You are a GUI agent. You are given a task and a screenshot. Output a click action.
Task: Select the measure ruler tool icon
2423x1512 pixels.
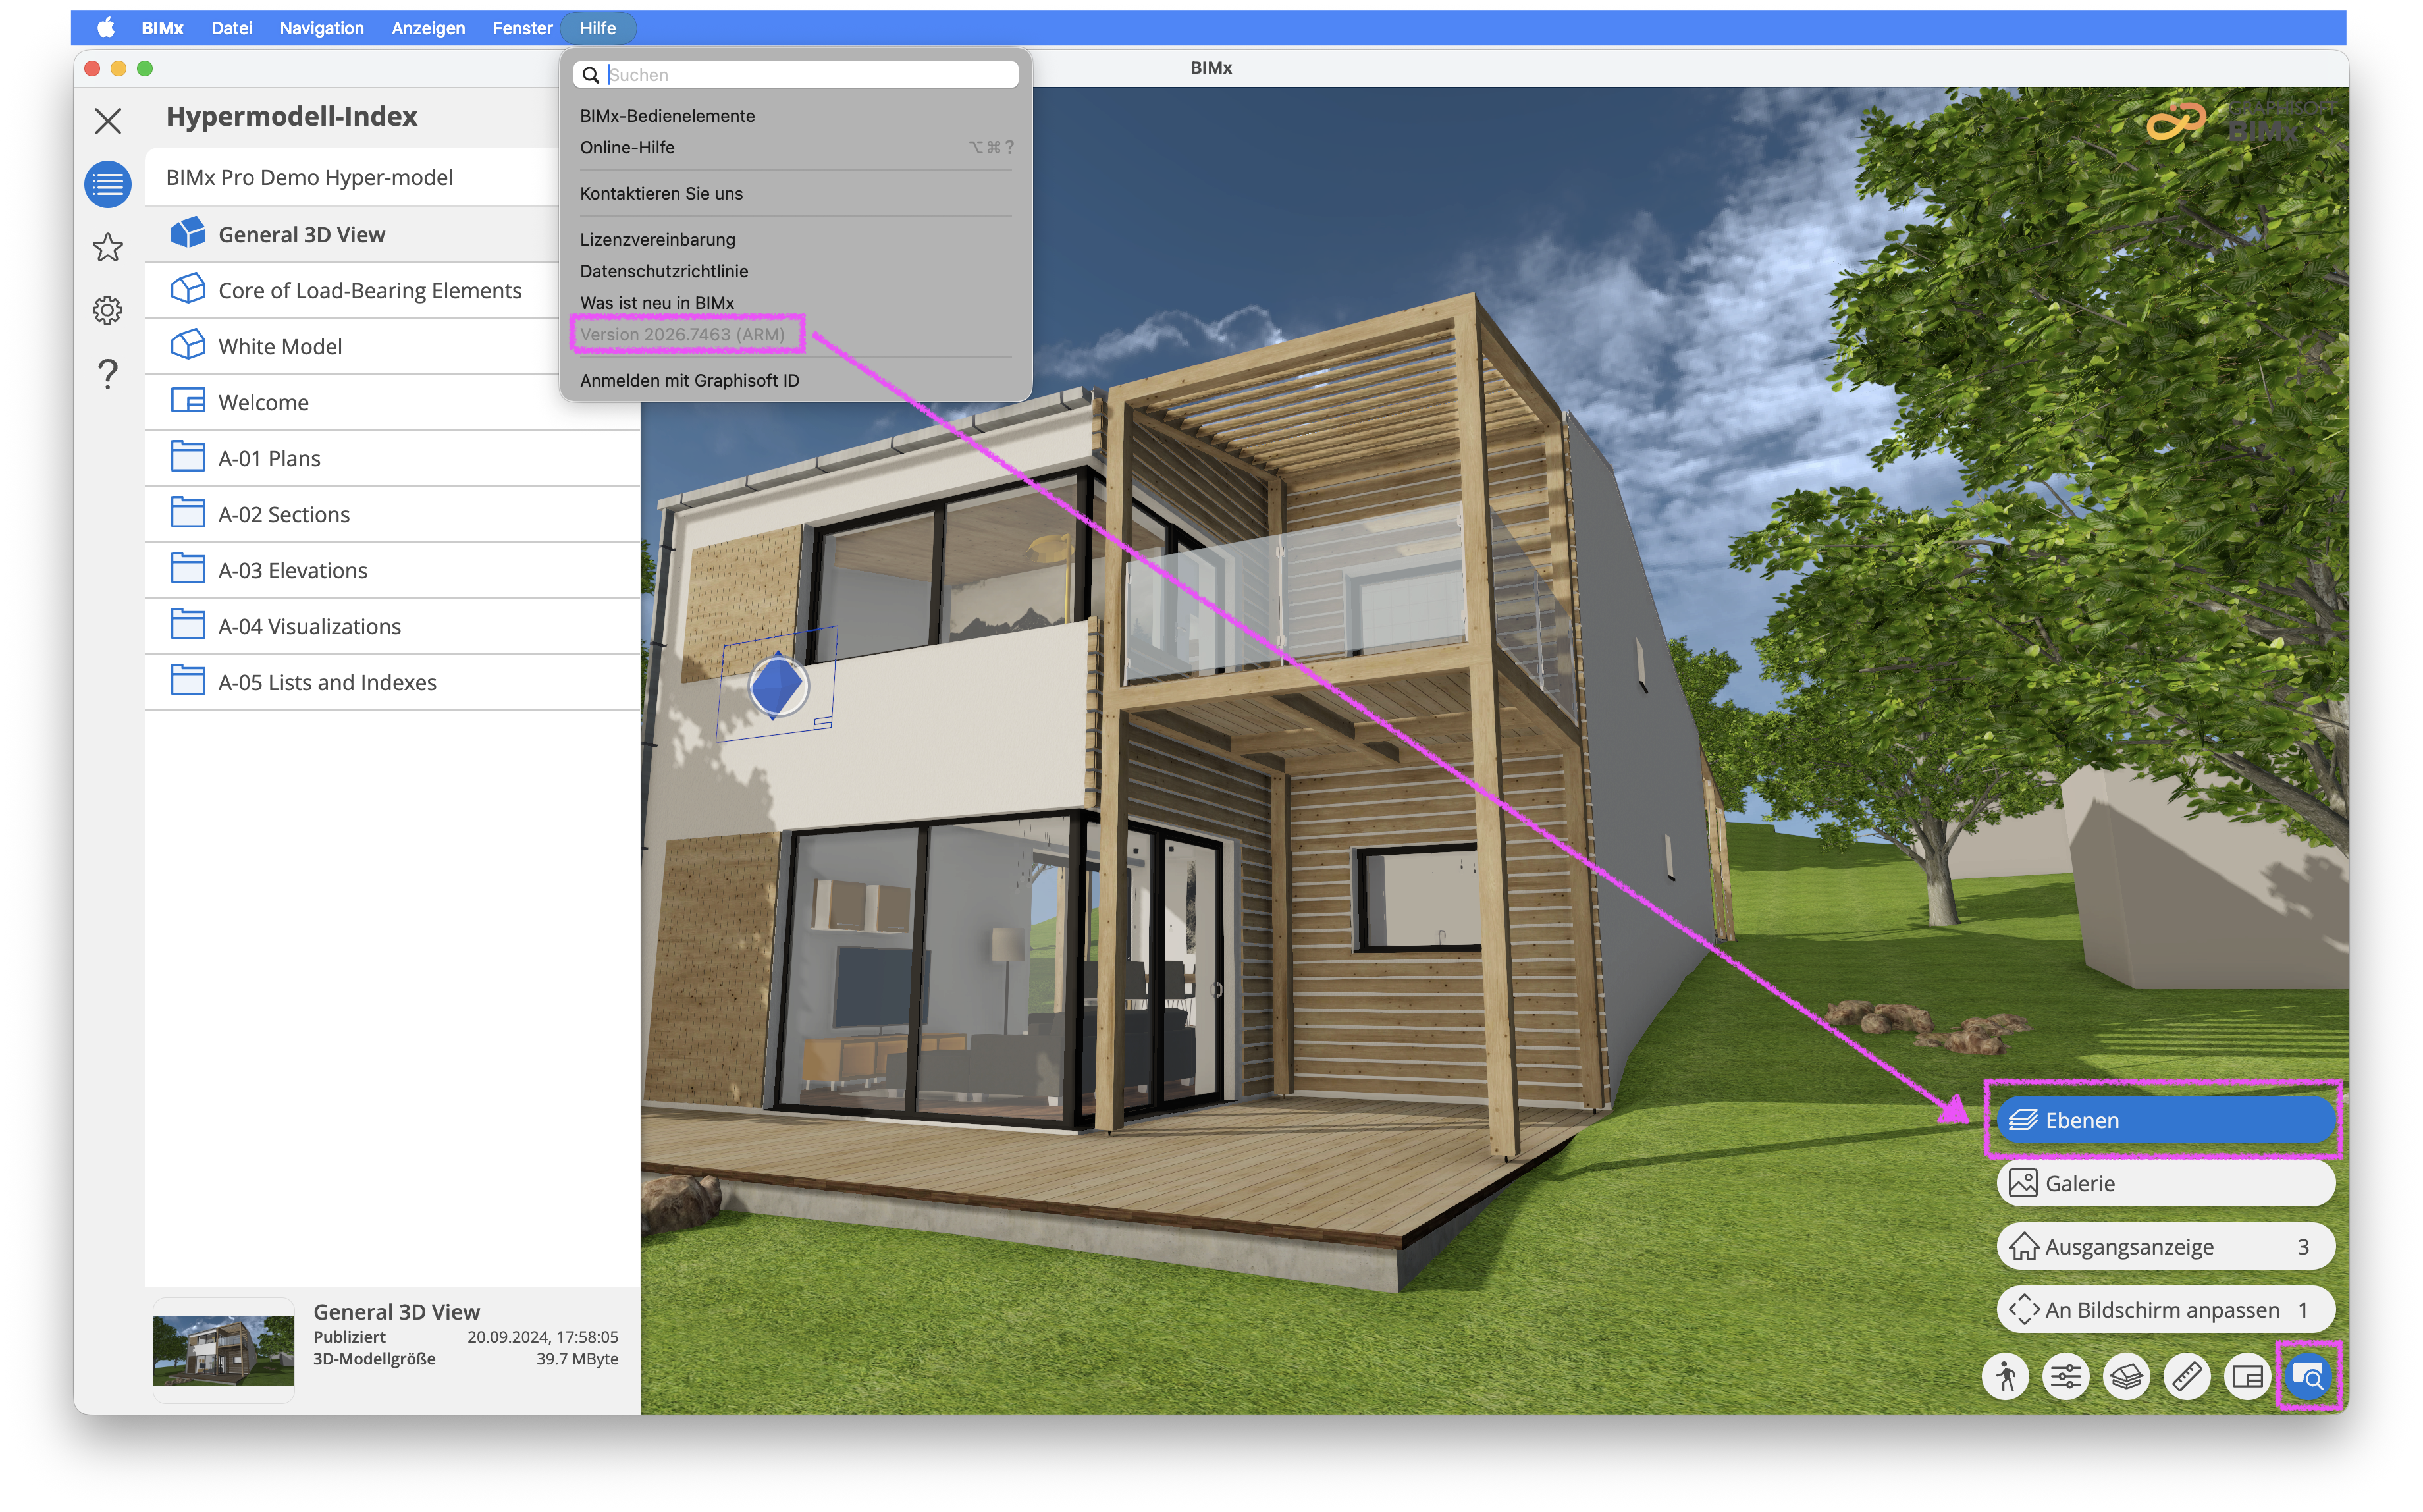click(x=2187, y=1377)
